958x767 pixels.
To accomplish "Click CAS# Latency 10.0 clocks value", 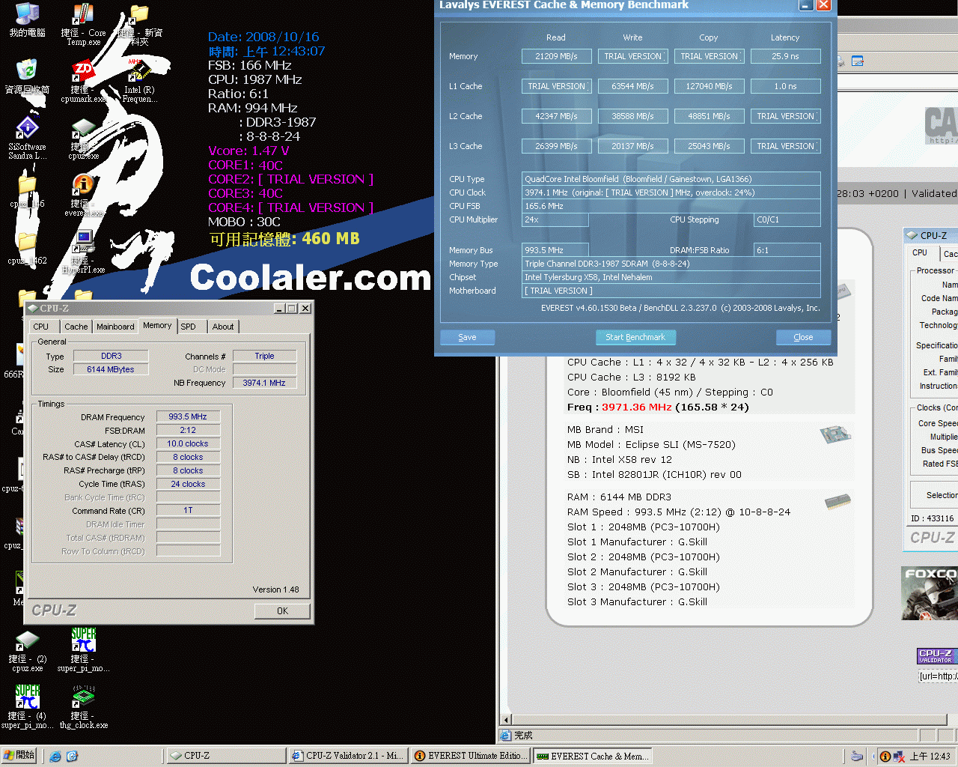I will 188,443.
